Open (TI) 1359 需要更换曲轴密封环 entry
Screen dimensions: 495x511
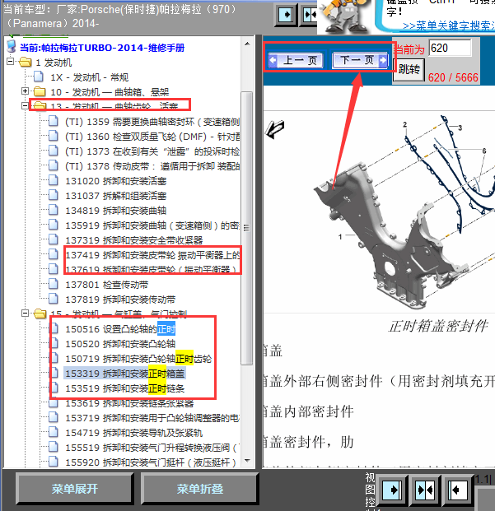(152, 122)
